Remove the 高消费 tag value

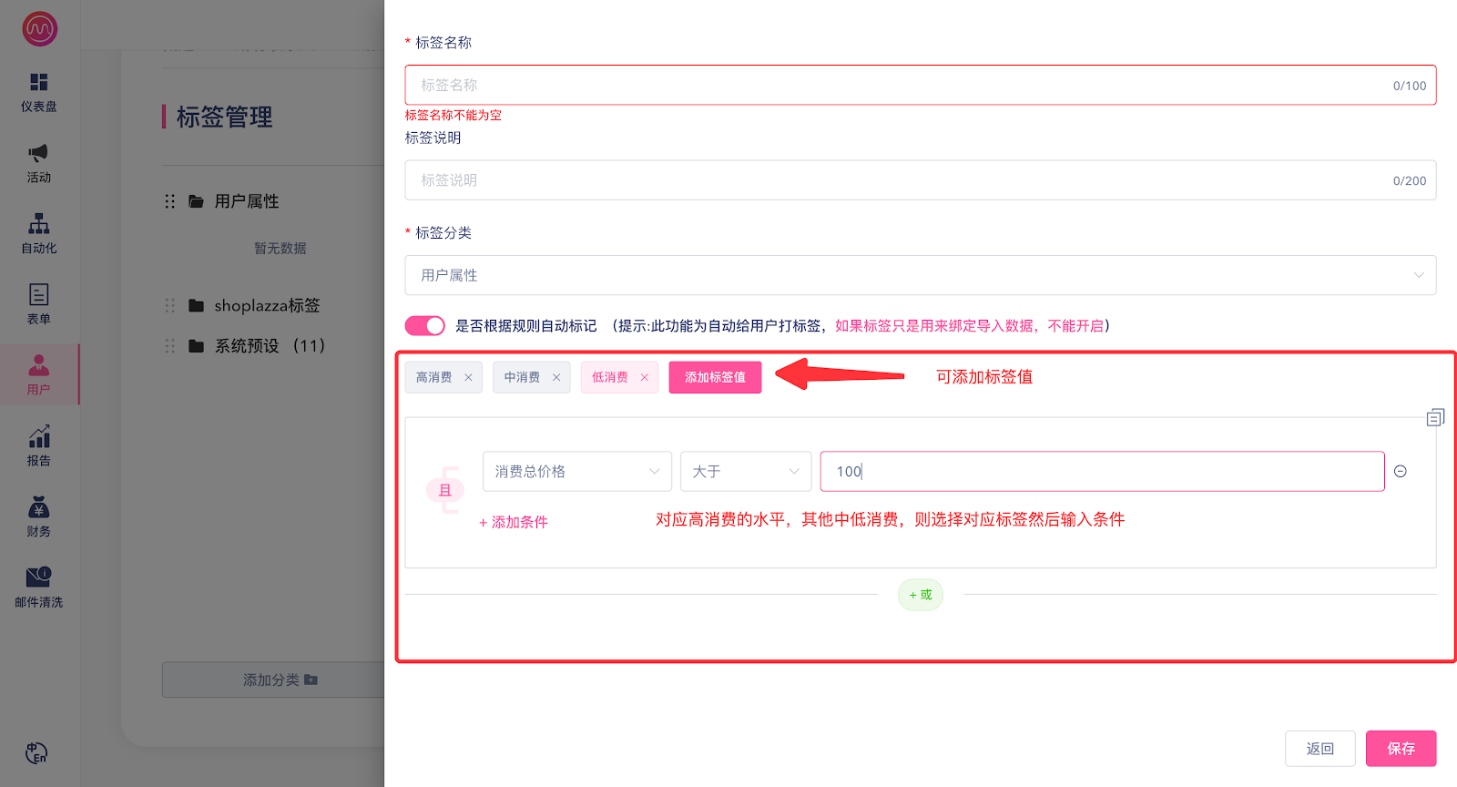(x=468, y=377)
